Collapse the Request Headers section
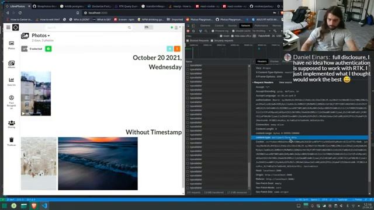 click(x=263, y=82)
